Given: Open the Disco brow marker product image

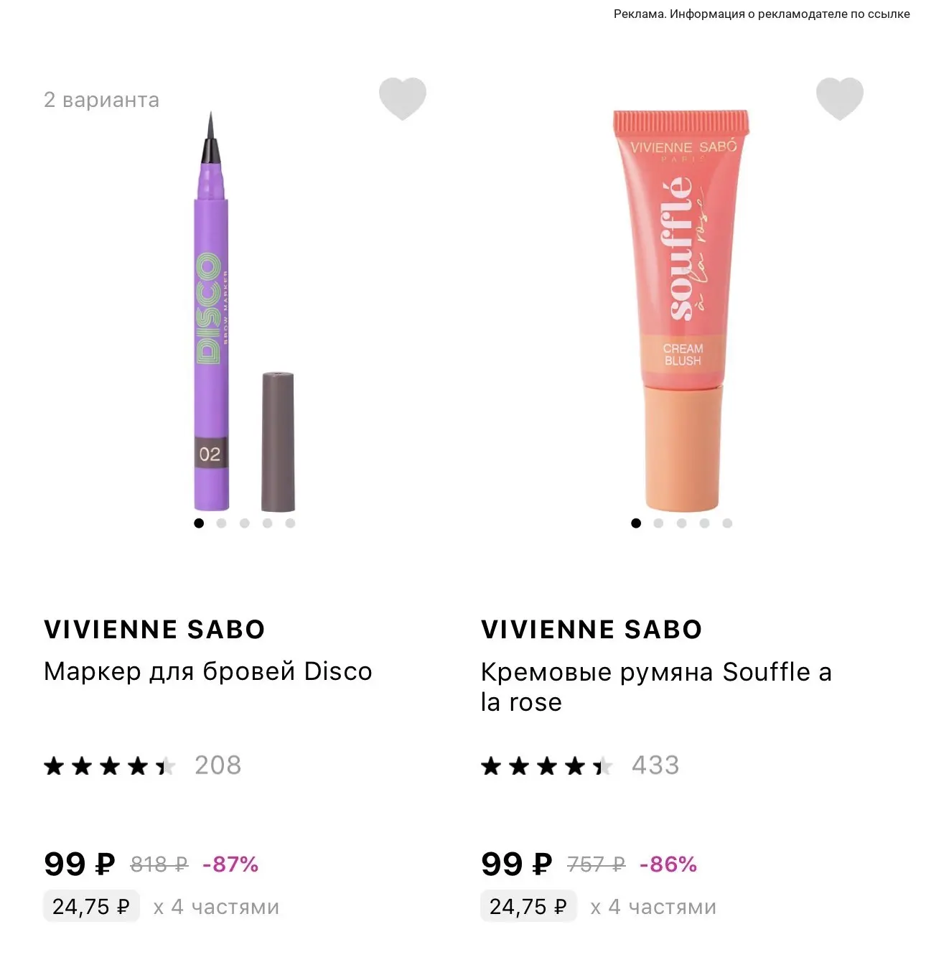Looking at the screenshot, I should [244, 312].
